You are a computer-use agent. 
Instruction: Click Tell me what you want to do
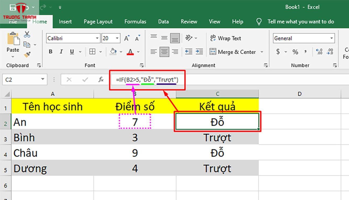point(301,22)
